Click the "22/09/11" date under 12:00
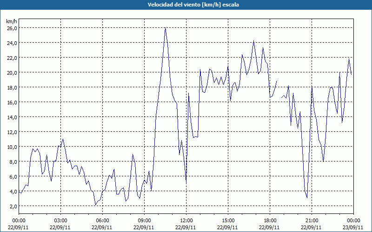 point(186,227)
